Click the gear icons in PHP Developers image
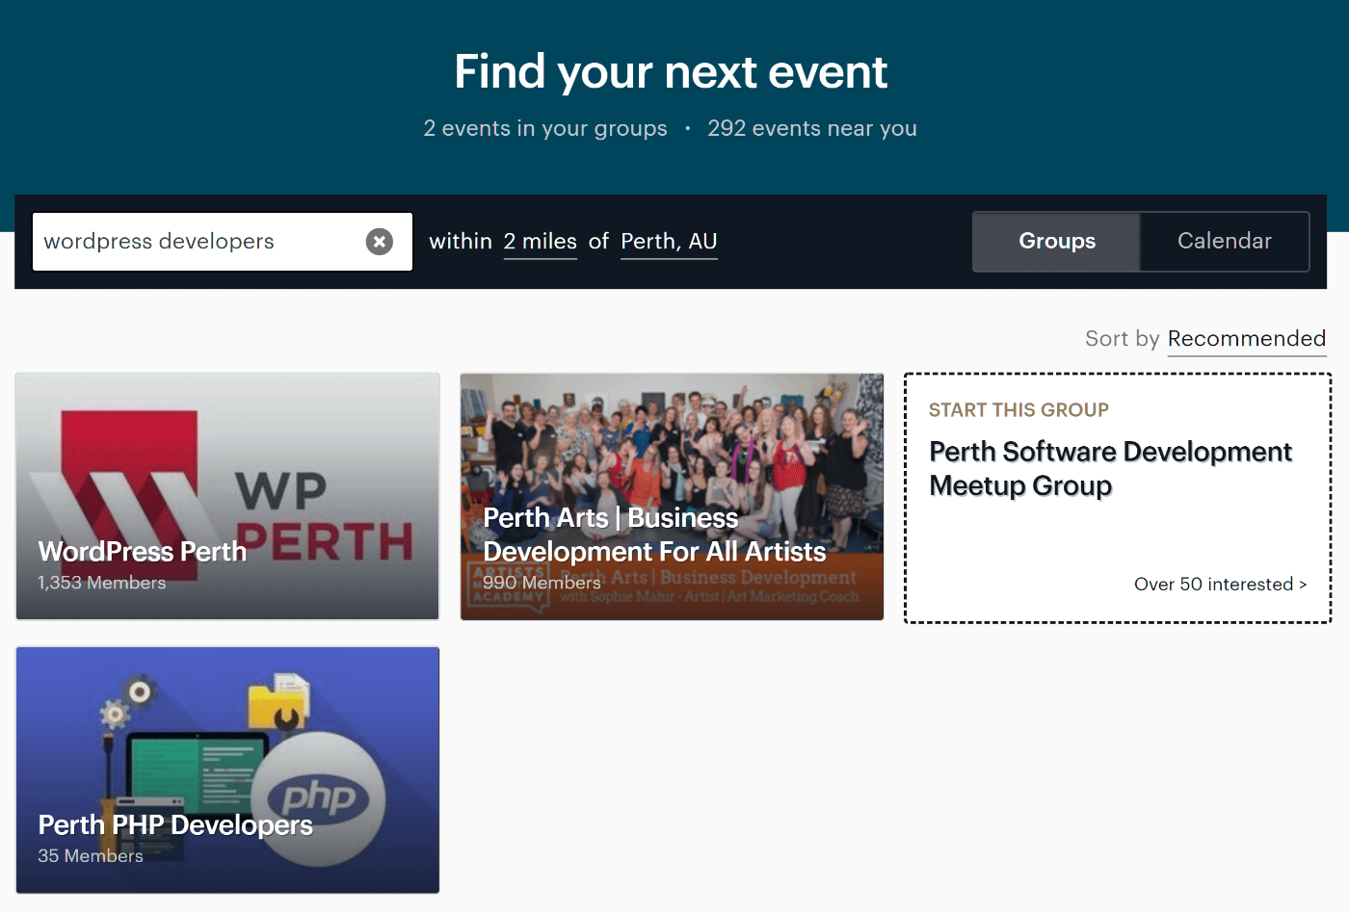 (x=127, y=702)
